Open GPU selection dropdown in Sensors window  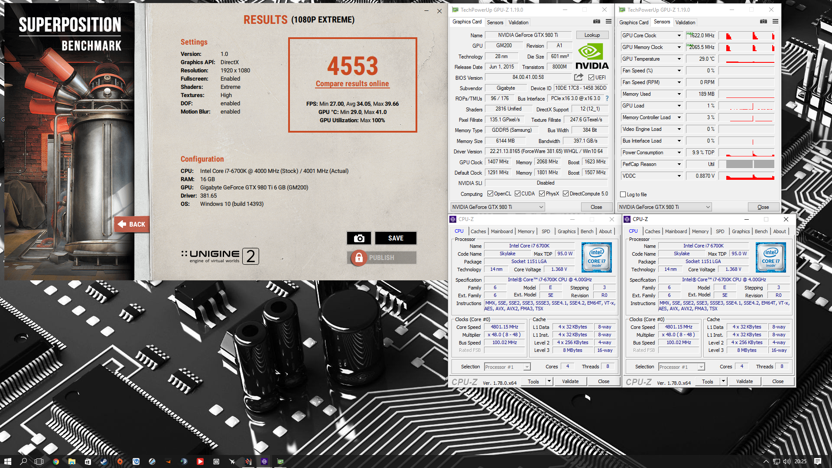pos(664,207)
